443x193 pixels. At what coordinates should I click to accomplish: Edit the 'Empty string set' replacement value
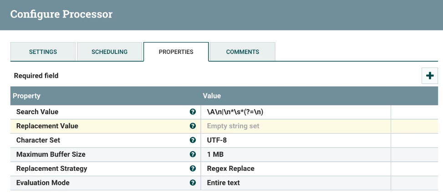(x=296, y=126)
